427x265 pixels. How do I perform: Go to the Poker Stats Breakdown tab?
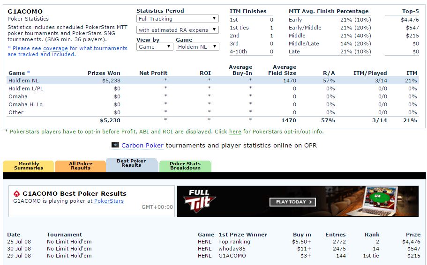pos(185,166)
